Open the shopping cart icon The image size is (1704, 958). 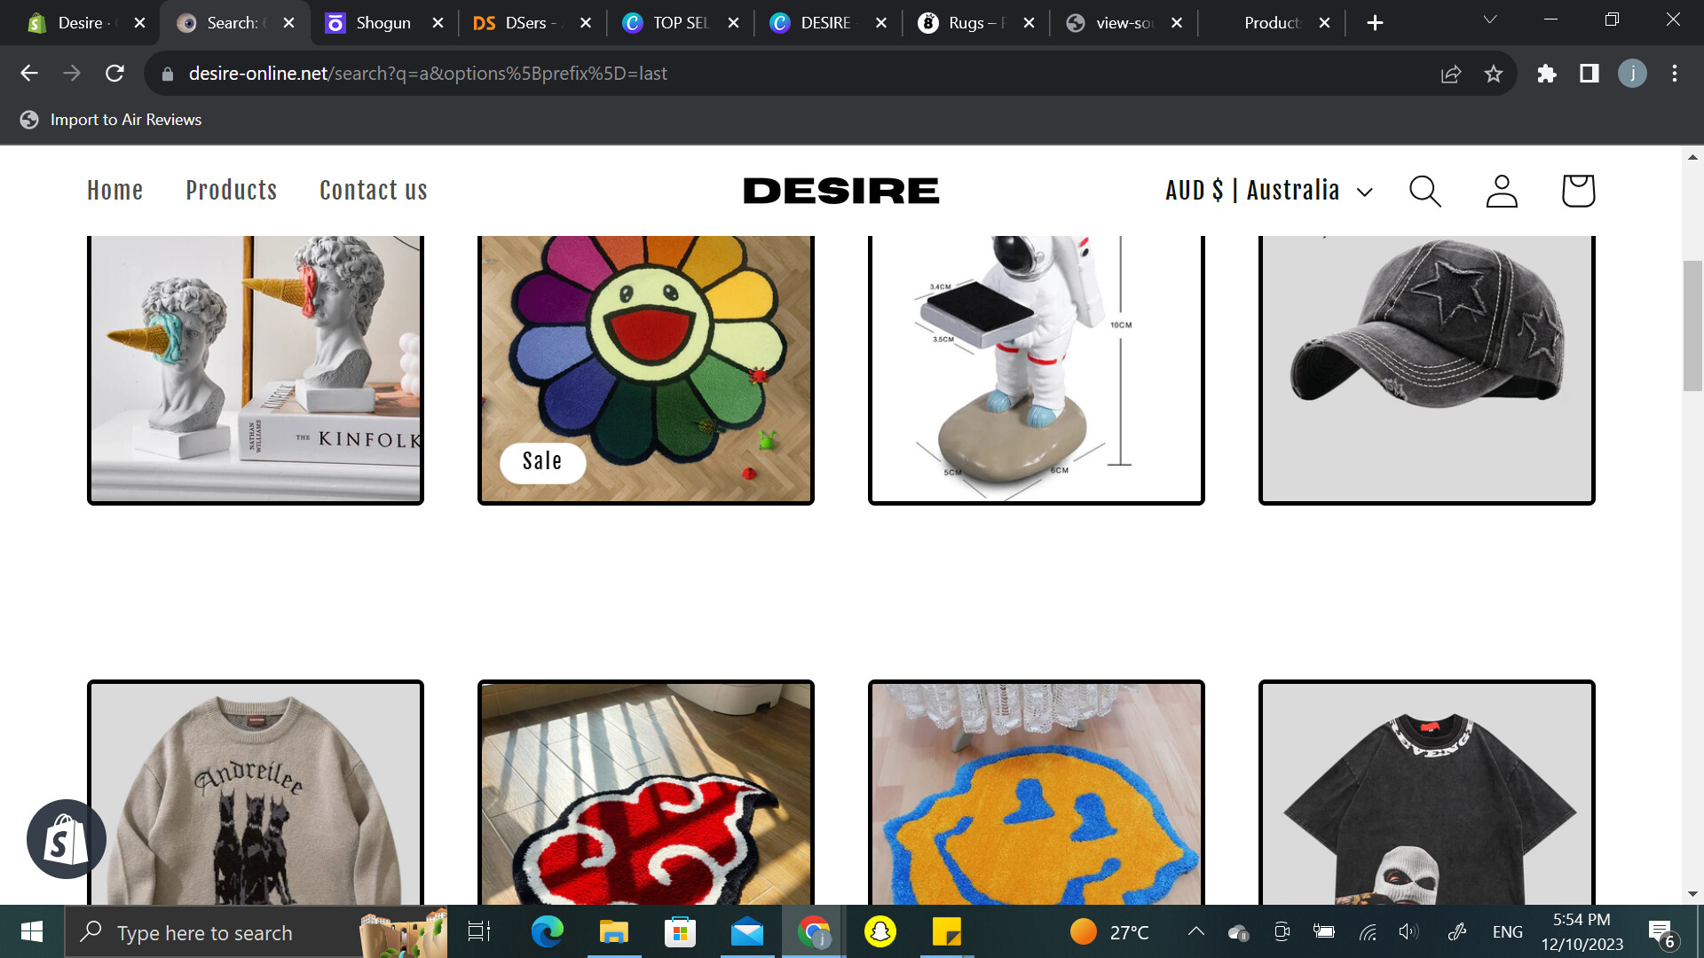pos(1578,191)
